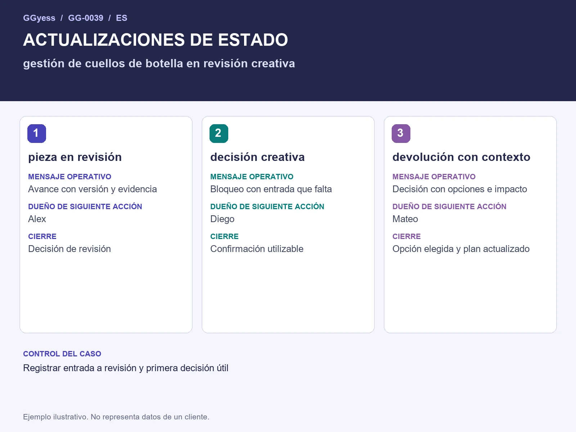Screen dimensions: 576x432
Task: Click card title decisión creativa
Action: [x=257, y=157]
